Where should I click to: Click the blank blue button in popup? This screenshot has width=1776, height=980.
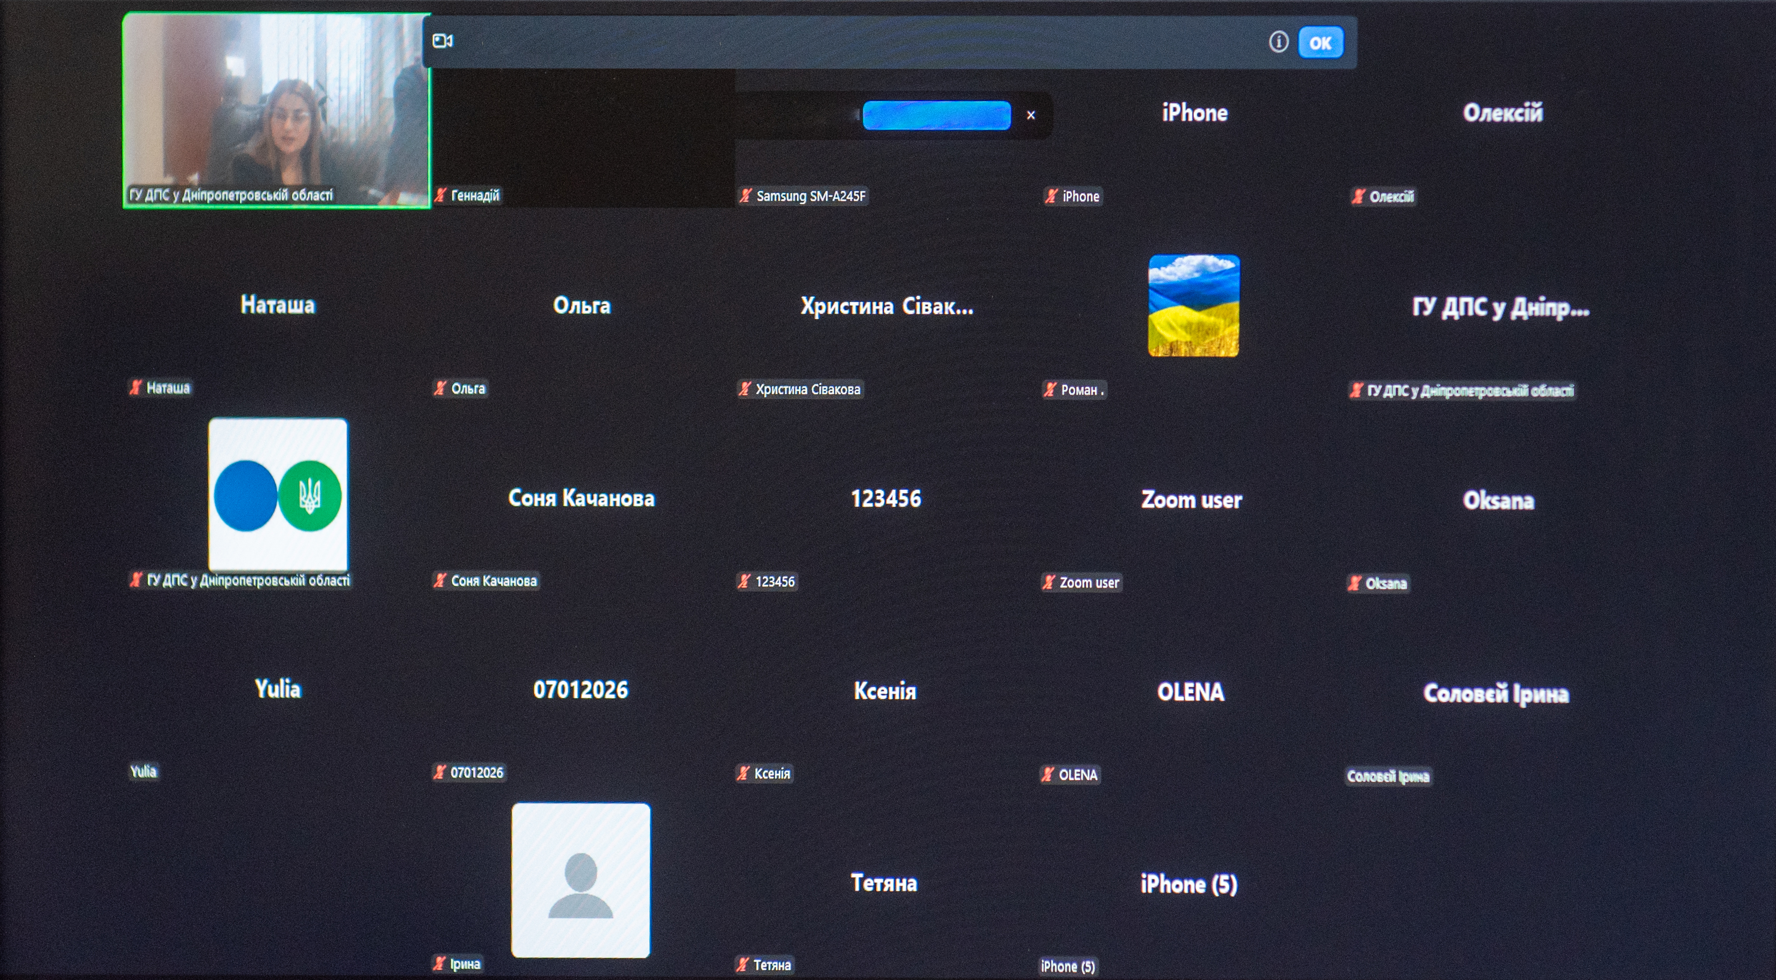point(936,115)
